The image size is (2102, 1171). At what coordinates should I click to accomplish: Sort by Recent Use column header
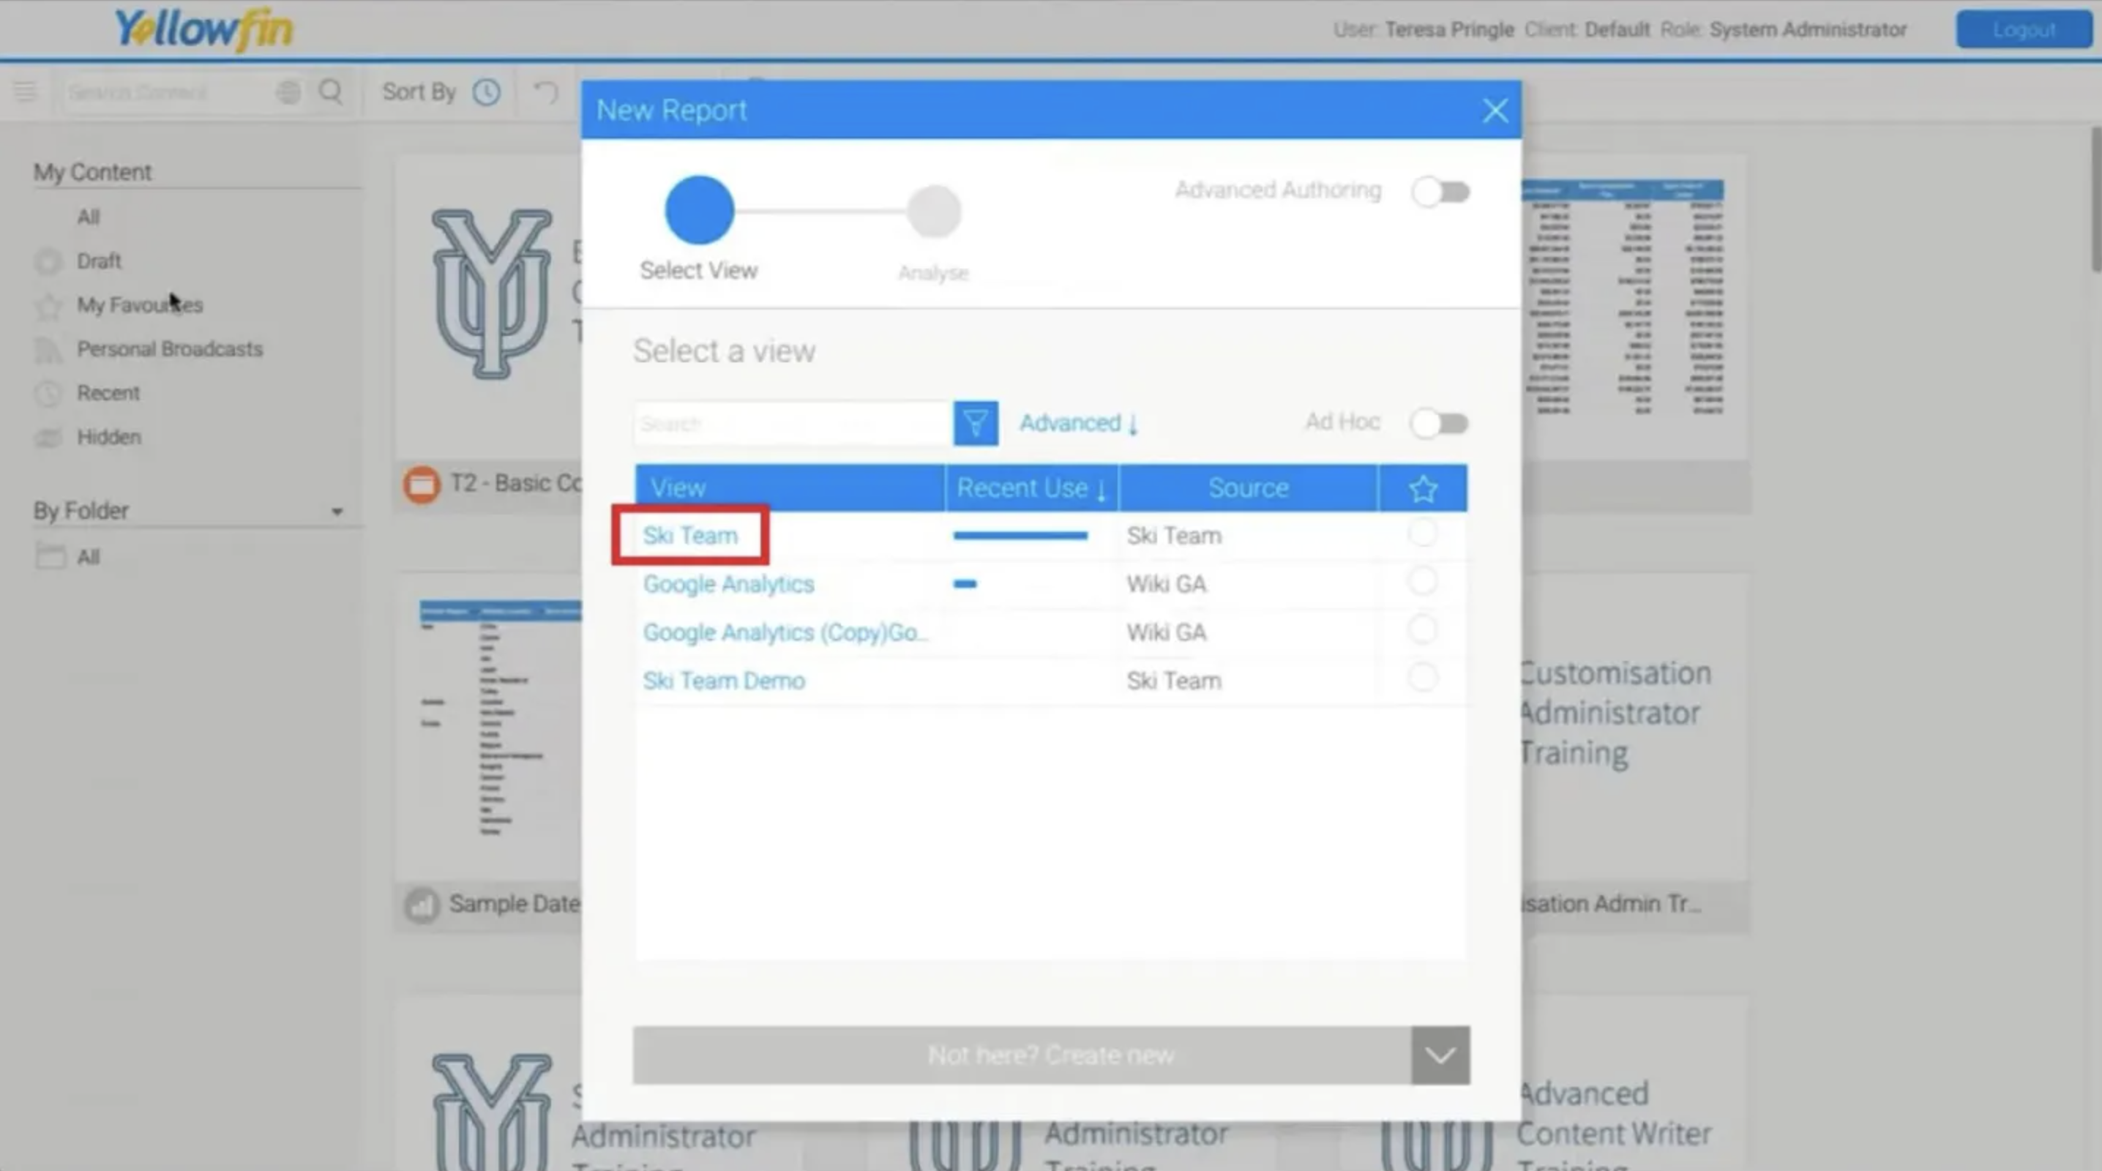[x=1031, y=488]
